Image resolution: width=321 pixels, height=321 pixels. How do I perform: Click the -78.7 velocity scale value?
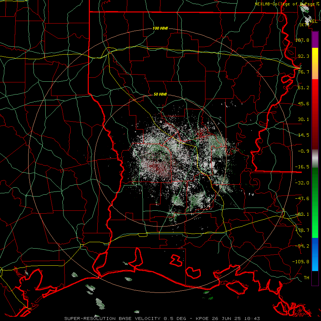coord(302,230)
